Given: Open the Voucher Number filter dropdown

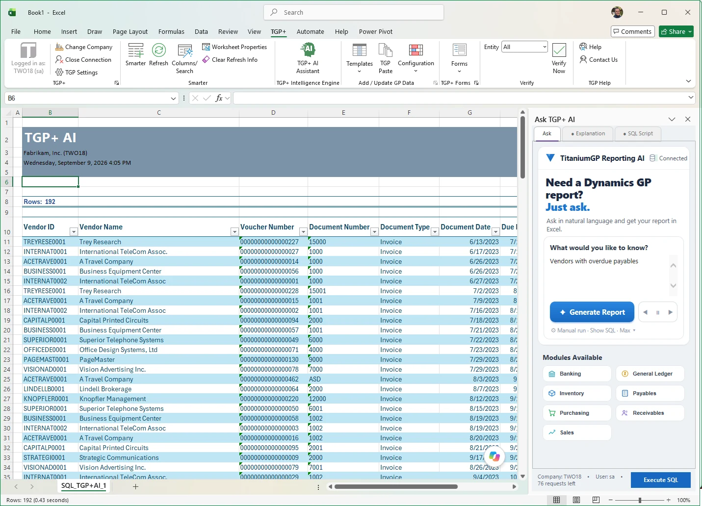Looking at the screenshot, I should tap(303, 232).
